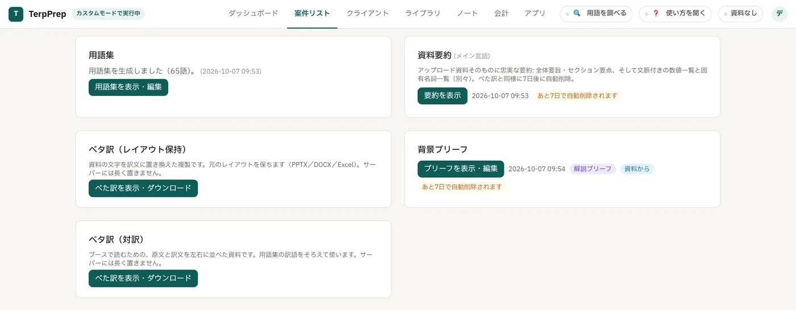Click the description starting with アップロード資料そのものに
This screenshot has width=796, height=310.
[x=562, y=74]
